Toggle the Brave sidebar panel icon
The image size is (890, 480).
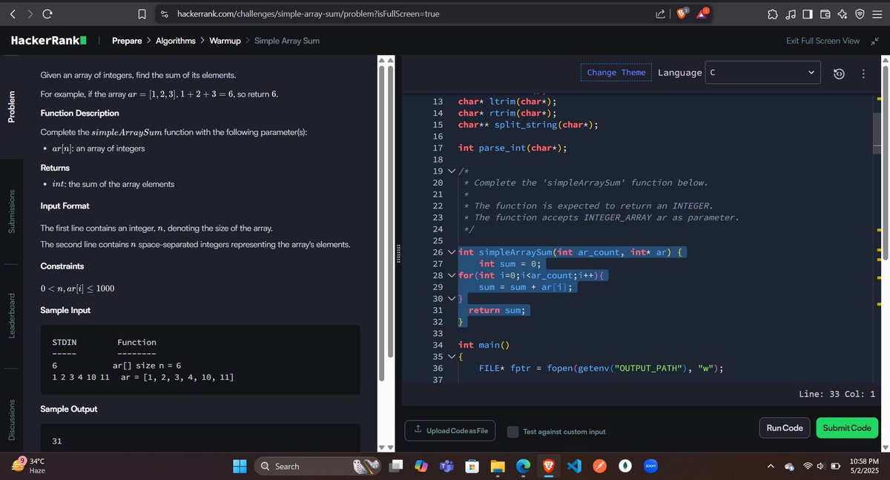coord(808,14)
